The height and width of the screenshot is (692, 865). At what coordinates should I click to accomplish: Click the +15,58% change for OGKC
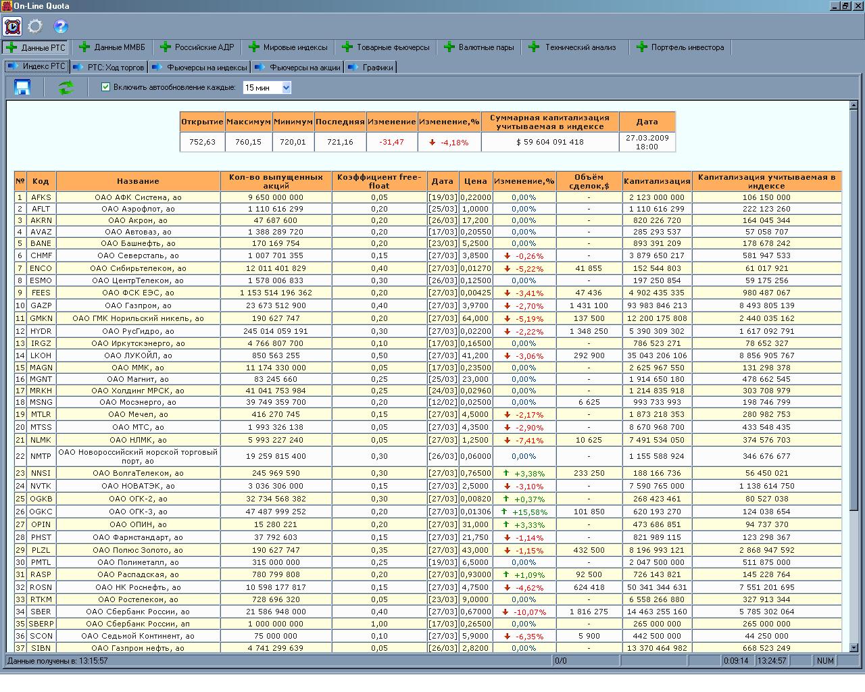(x=524, y=512)
